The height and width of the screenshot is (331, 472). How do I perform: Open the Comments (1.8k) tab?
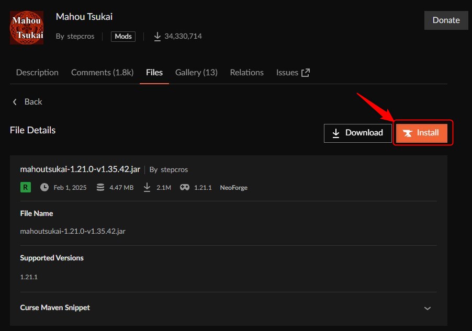point(103,73)
